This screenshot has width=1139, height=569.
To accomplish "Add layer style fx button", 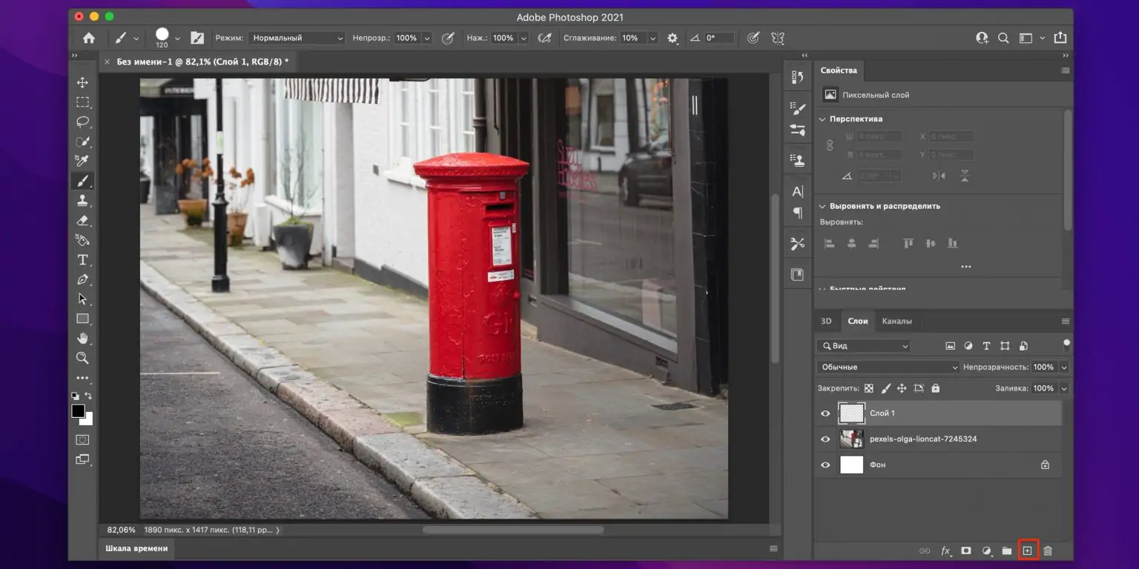I will point(946,550).
